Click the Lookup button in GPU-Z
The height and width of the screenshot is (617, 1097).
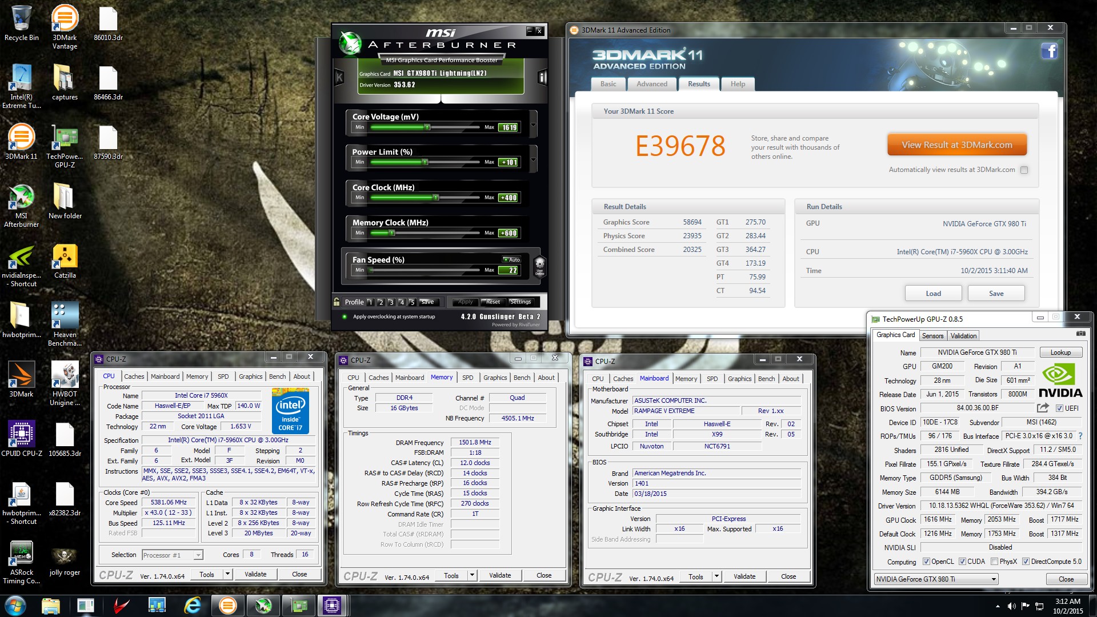[x=1060, y=352]
